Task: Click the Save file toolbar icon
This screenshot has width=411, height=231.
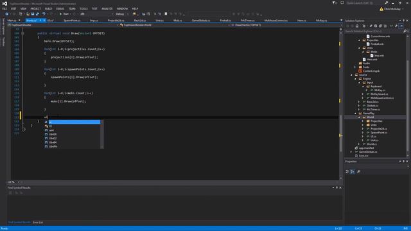Action: pyautogui.click(x=33, y=14)
